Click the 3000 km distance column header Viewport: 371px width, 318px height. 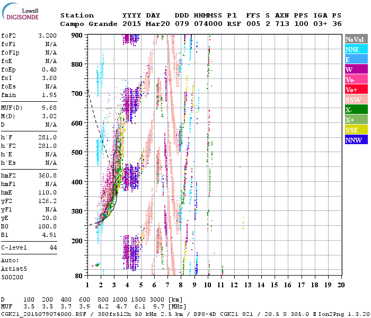(x=157, y=300)
